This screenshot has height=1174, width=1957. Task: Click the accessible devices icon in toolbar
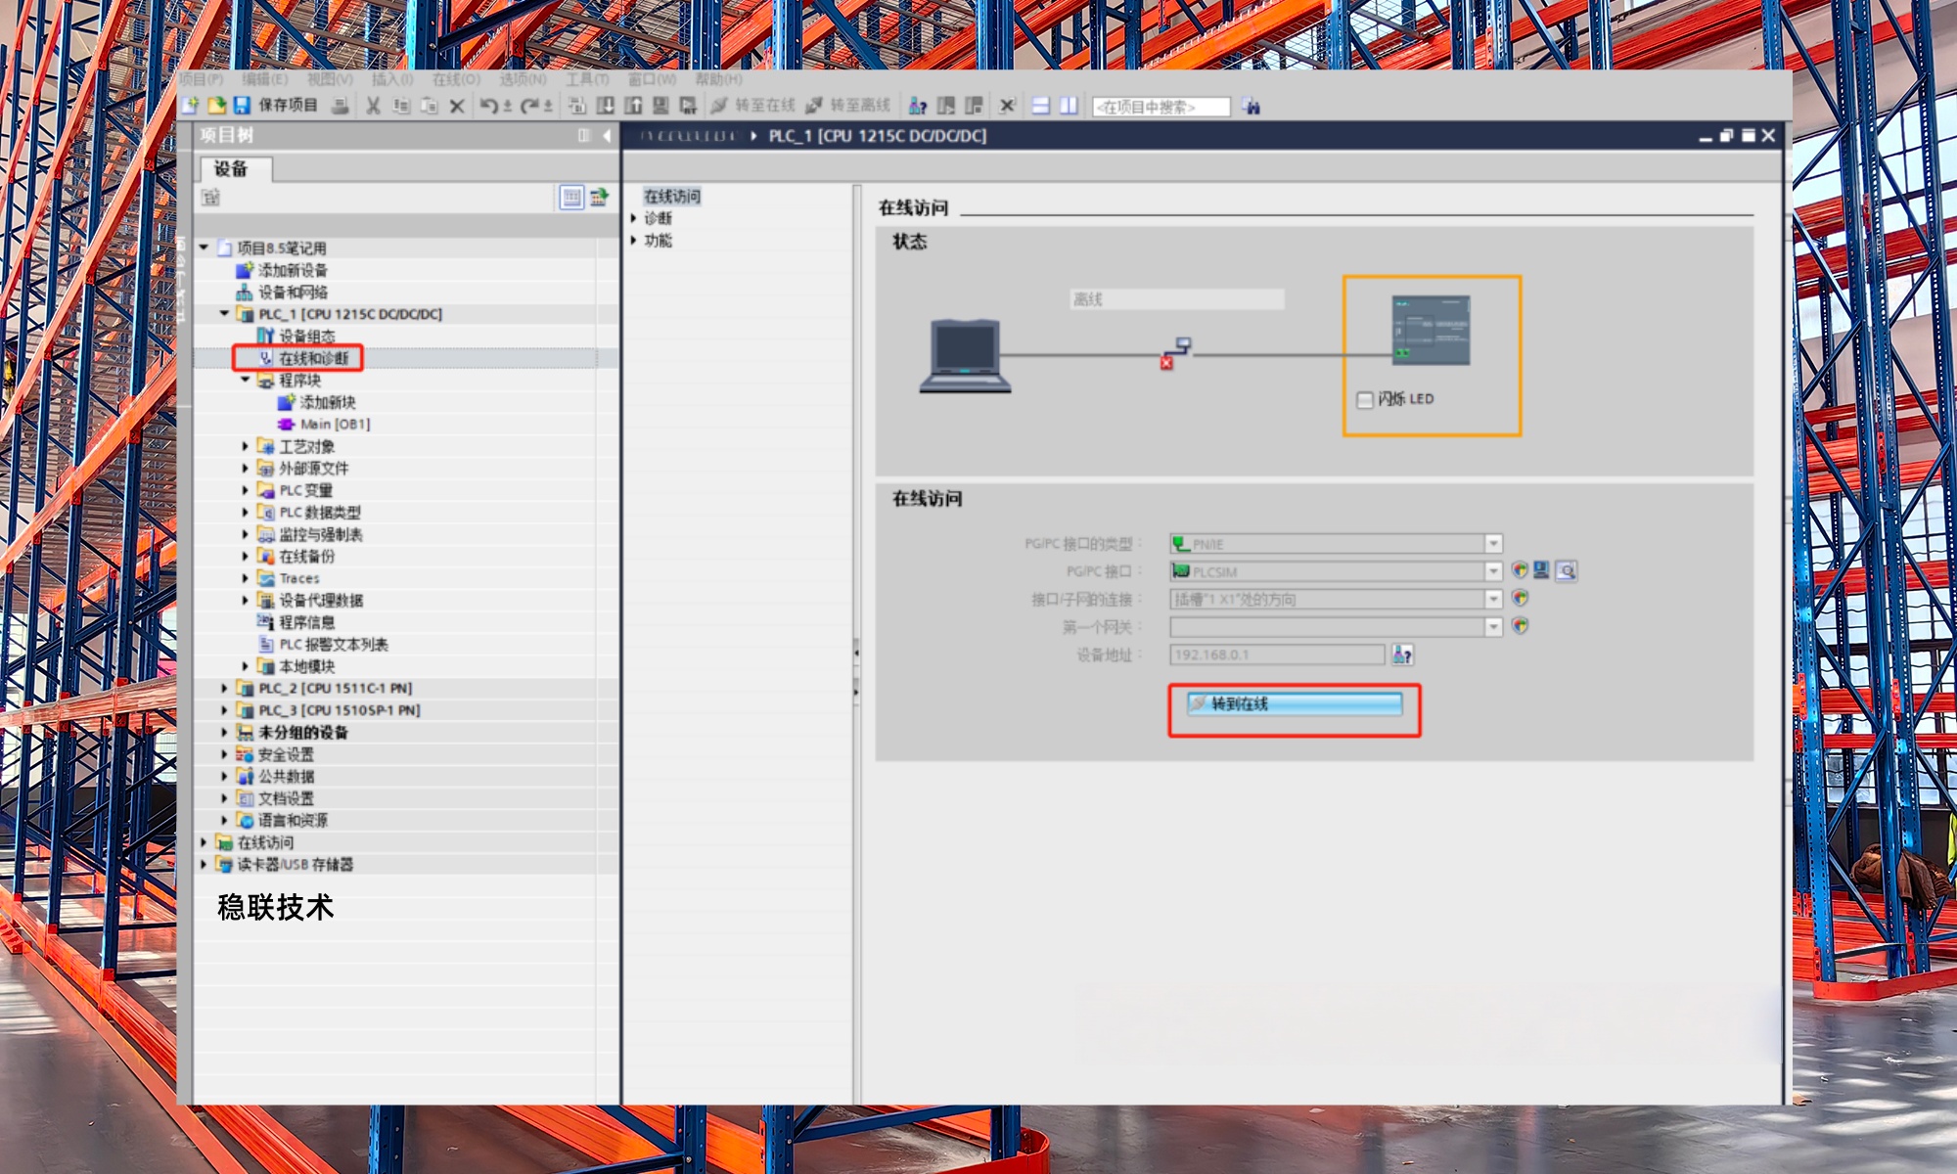(918, 106)
